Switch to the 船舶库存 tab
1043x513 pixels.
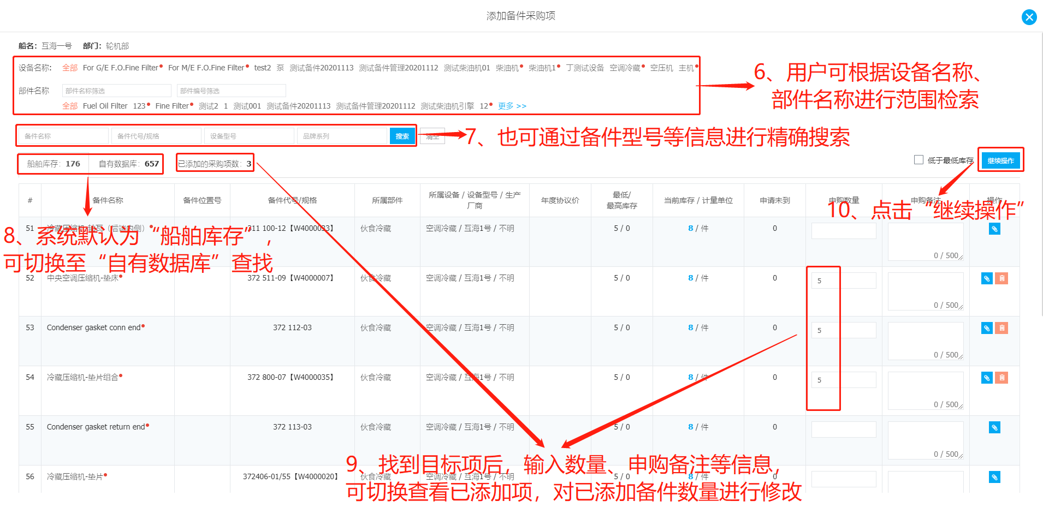pos(54,164)
